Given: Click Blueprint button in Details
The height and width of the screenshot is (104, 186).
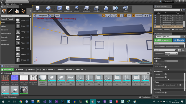Looking at the screenshot, I should coord(179,40).
